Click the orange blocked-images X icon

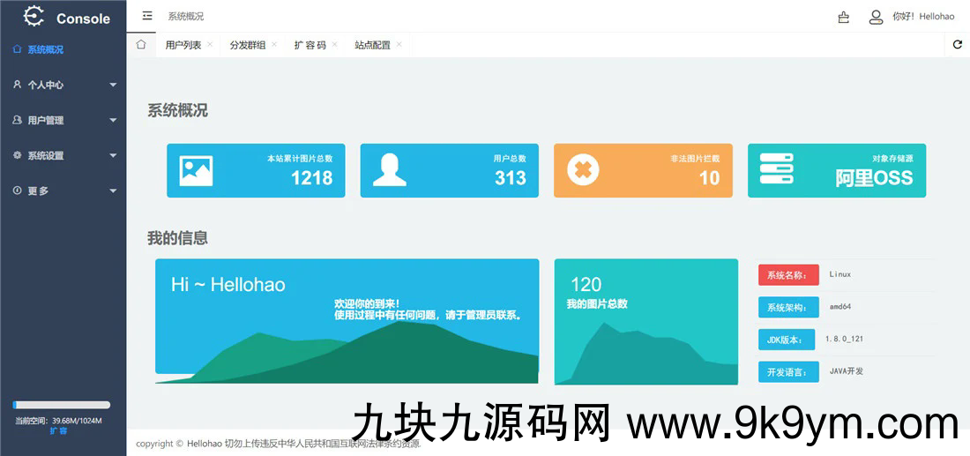tap(583, 170)
